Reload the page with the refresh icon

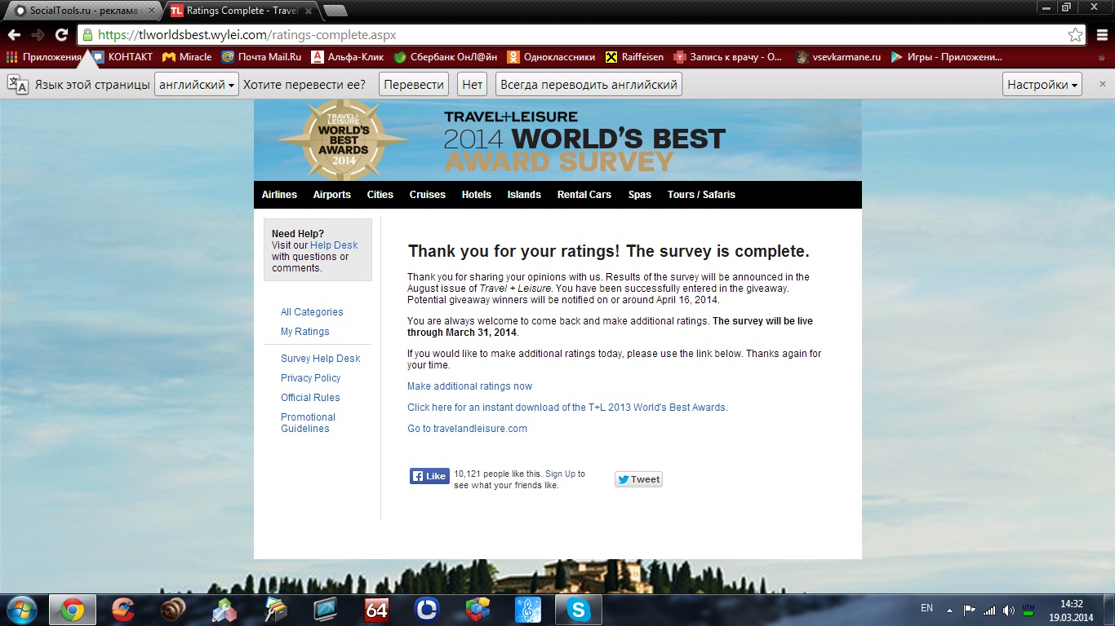pos(61,35)
